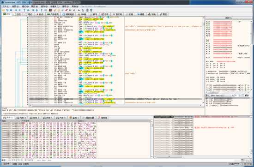Click the run arrow toolbar icon
The image size is (254, 167).
point(16,10)
